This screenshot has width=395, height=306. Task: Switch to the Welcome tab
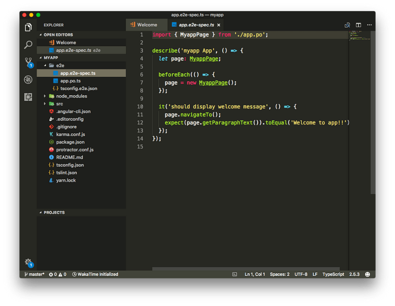[x=147, y=25]
